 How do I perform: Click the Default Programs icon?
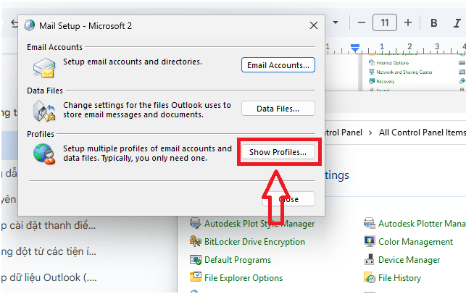pyautogui.click(x=196, y=259)
